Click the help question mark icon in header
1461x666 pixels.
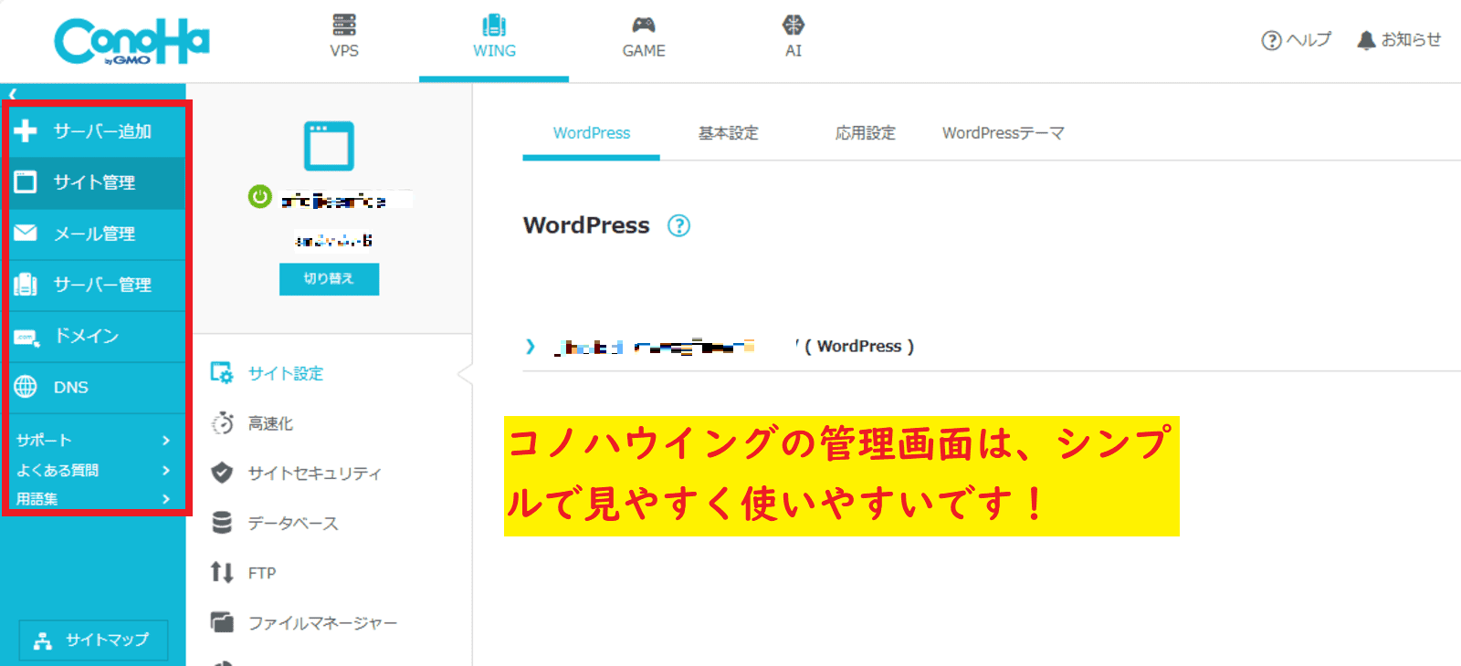point(1271,40)
